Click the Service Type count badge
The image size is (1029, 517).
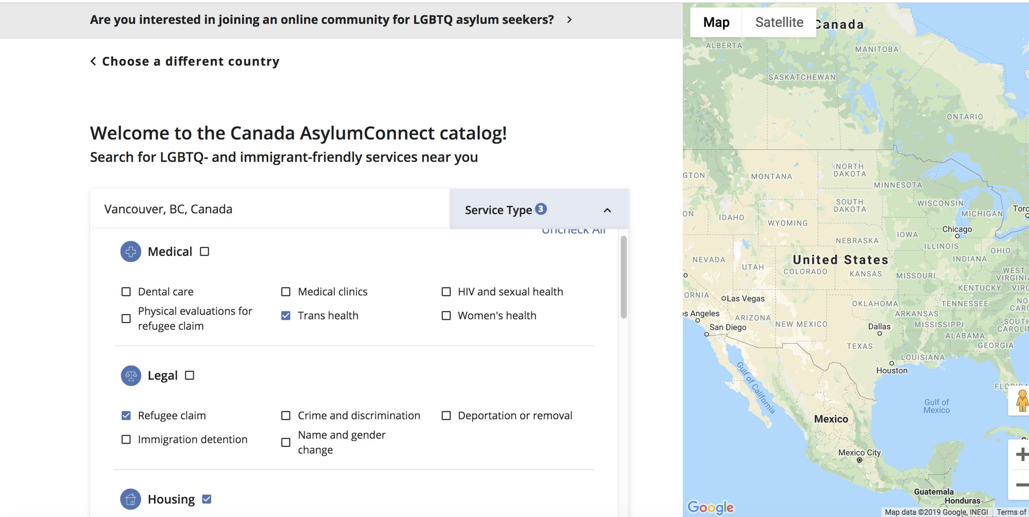click(x=541, y=209)
